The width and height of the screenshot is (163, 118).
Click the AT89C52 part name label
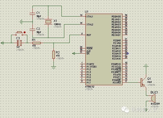coord(90,87)
